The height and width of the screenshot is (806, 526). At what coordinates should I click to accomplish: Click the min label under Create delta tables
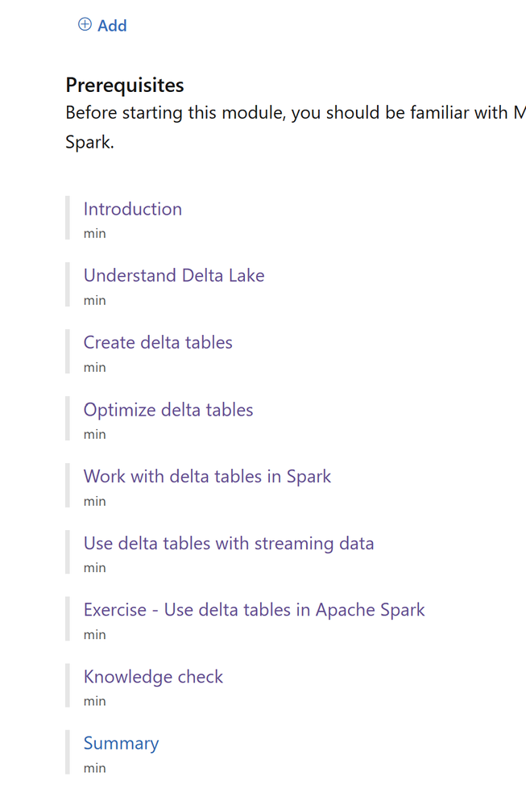(94, 368)
